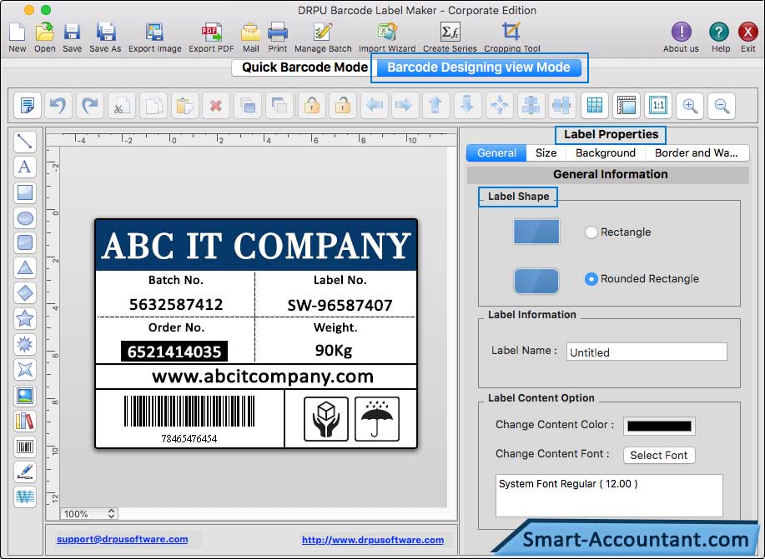Select the Triangle shape tool

click(x=25, y=268)
